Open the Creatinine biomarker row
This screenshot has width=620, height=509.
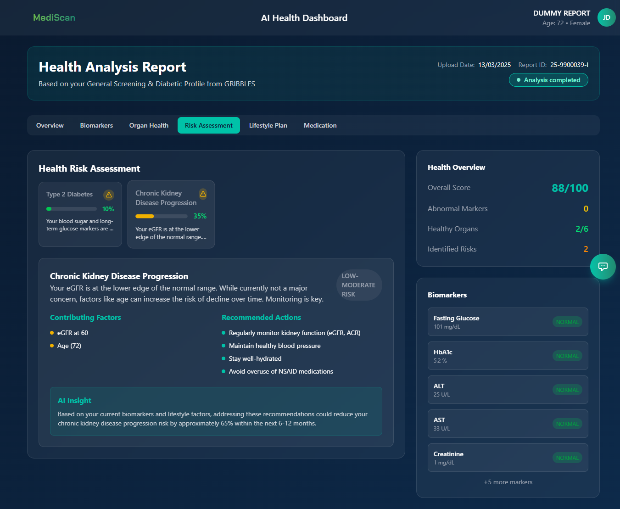click(508, 458)
